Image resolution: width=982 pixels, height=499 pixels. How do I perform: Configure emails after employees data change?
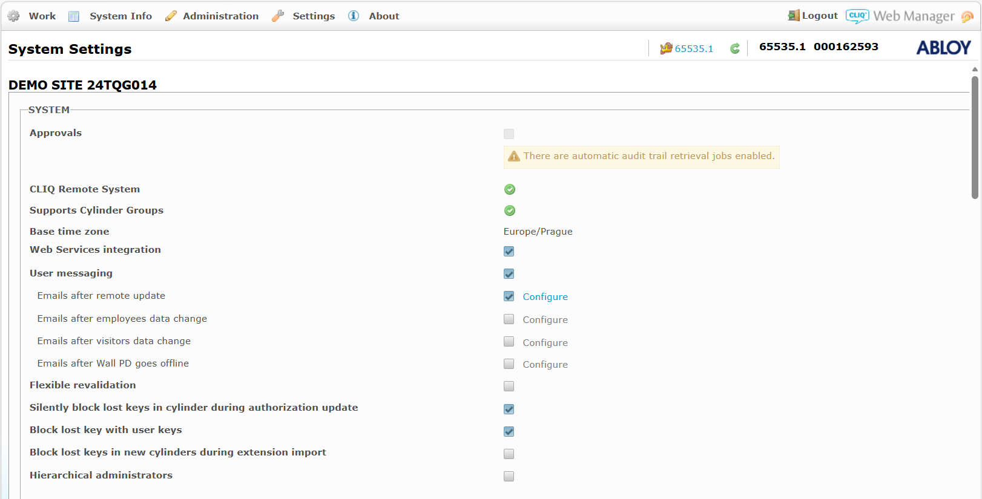coord(545,320)
